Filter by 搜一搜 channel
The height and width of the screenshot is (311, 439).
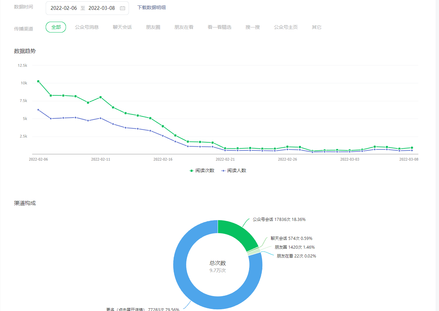(253, 27)
